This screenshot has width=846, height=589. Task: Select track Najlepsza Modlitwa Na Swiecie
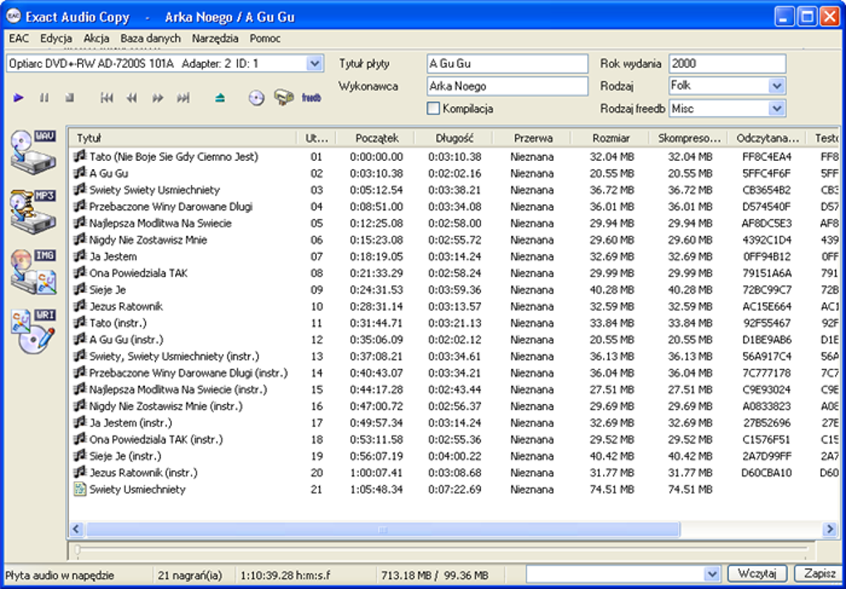[160, 223]
